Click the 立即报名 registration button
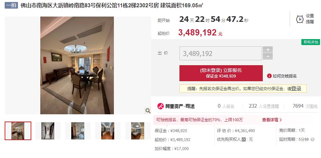Screen dimensions: 321x158 click(221, 73)
